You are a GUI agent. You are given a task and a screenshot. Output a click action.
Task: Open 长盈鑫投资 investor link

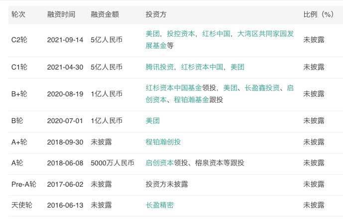pos(262,88)
